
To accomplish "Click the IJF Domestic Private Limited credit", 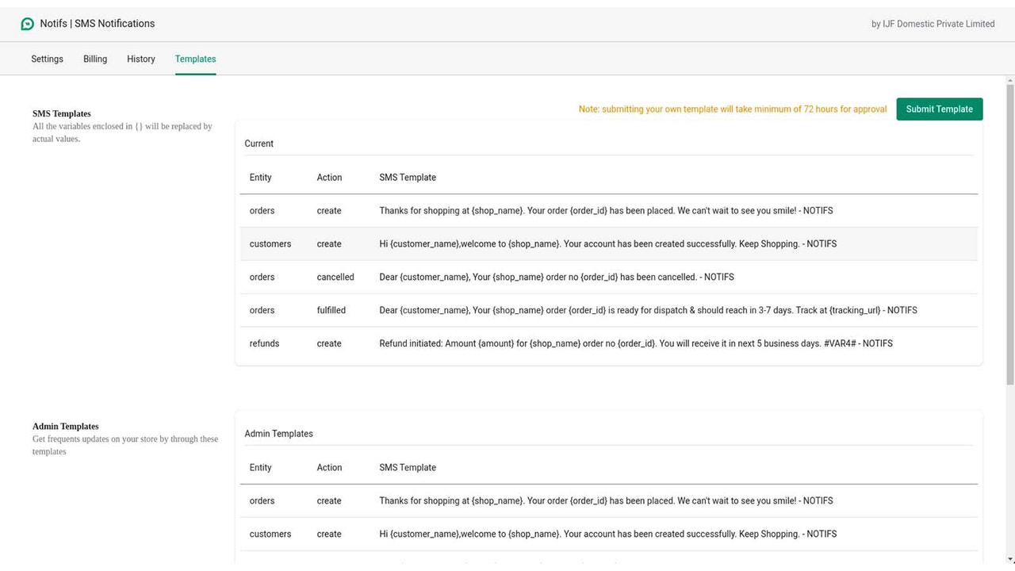I will [933, 24].
